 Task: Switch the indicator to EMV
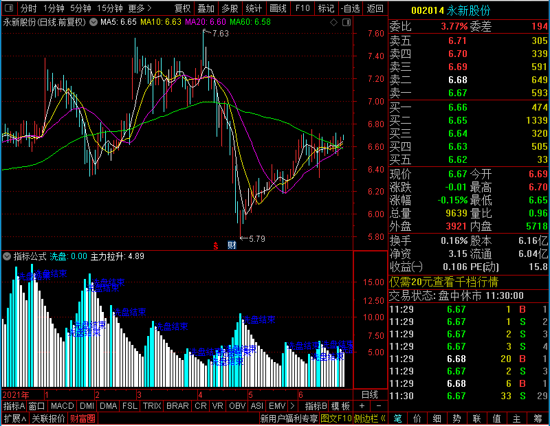tap(277, 406)
